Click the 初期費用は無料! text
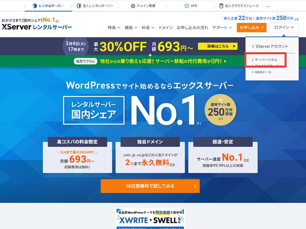This screenshot has width=306, height=229. click(77, 167)
